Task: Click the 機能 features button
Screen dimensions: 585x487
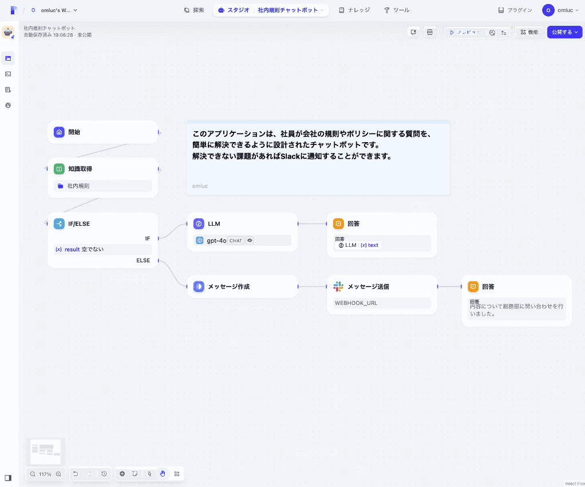Action: (x=528, y=32)
